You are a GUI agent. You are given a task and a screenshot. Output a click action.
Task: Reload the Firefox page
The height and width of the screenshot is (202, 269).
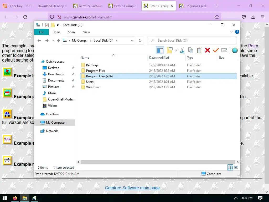[x=25, y=17]
